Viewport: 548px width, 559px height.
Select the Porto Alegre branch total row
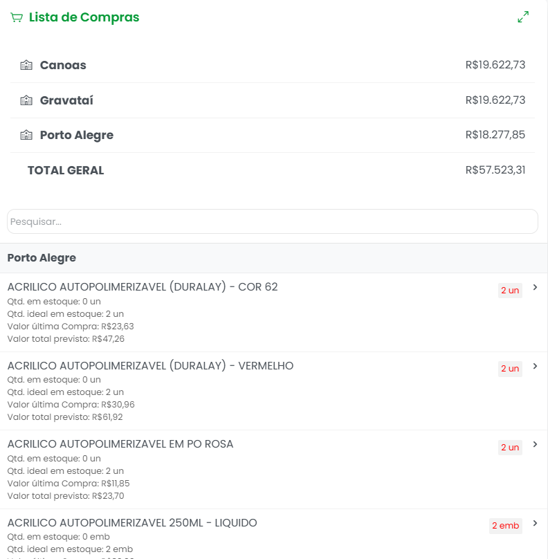click(x=273, y=136)
